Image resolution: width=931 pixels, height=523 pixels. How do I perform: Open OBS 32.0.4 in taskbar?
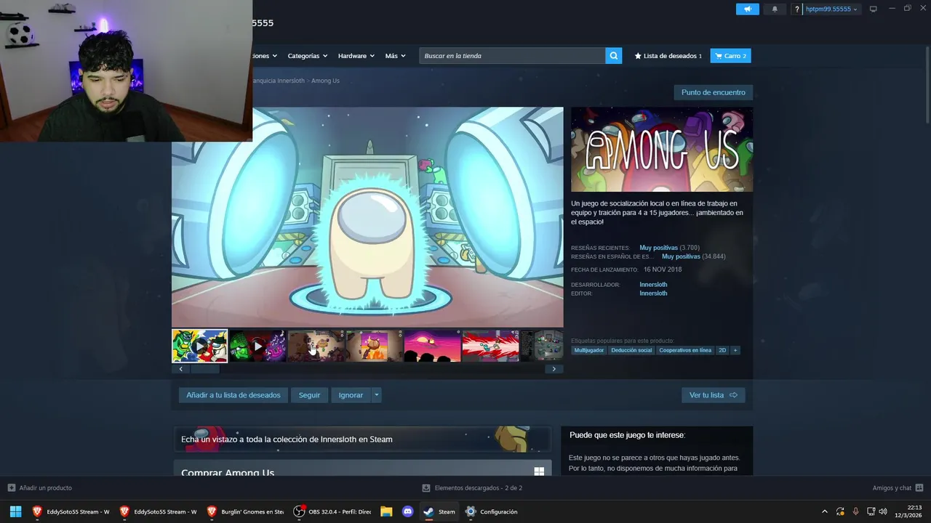click(x=332, y=511)
